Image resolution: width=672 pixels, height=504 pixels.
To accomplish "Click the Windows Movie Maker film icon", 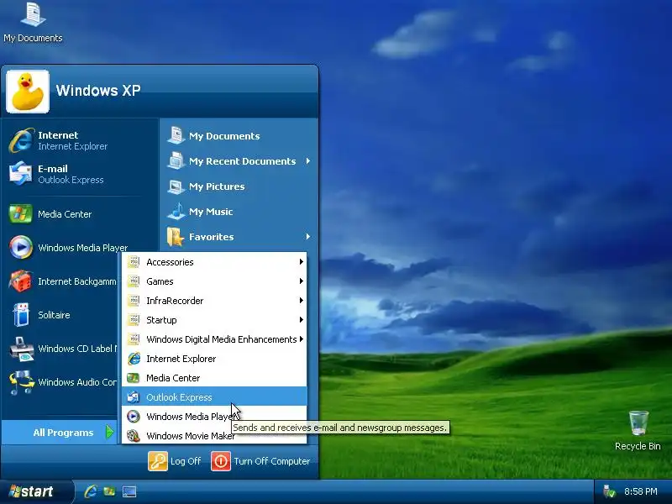I will click(x=134, y=435).
